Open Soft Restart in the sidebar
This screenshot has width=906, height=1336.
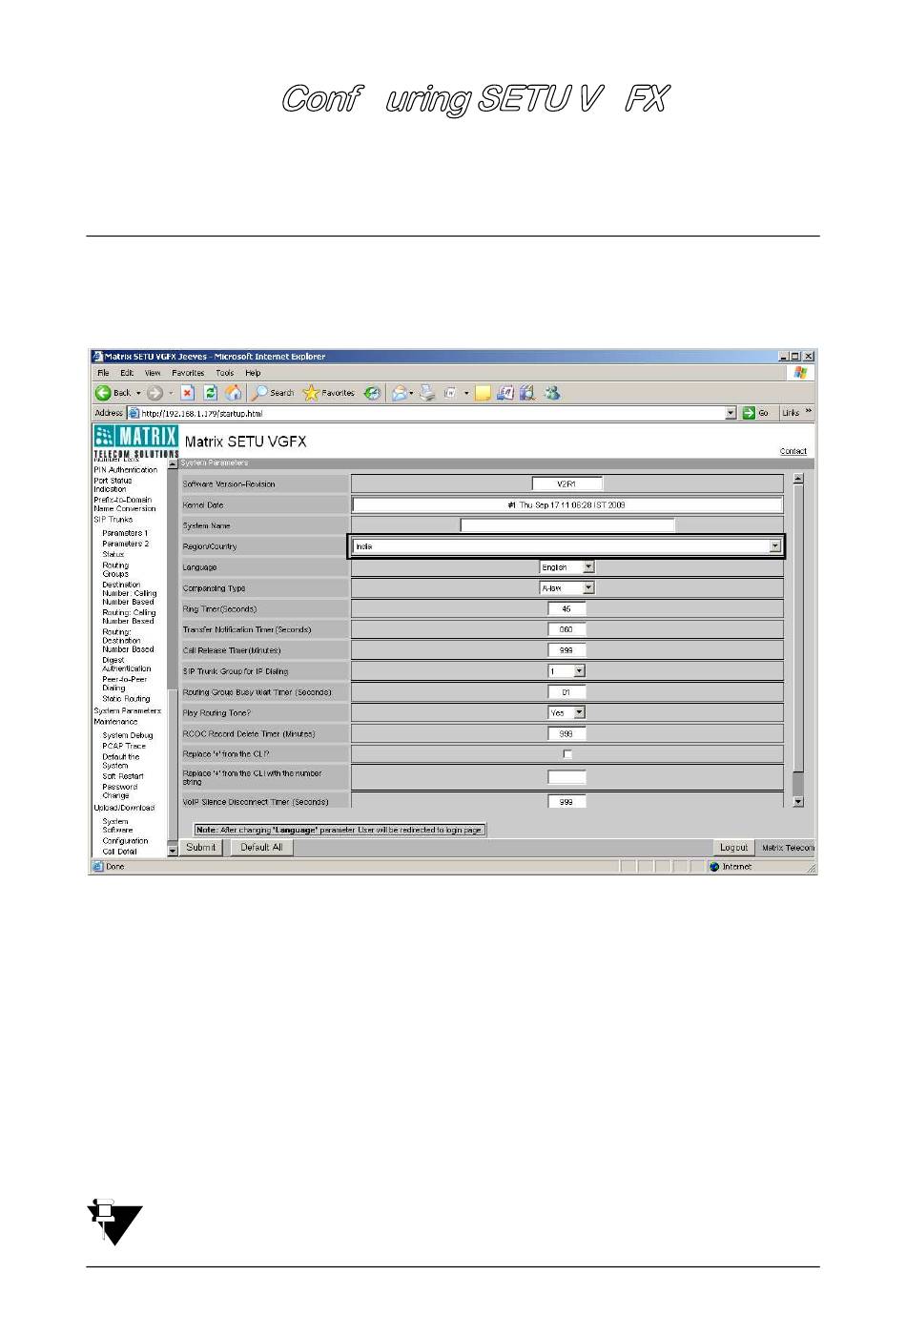123,776
